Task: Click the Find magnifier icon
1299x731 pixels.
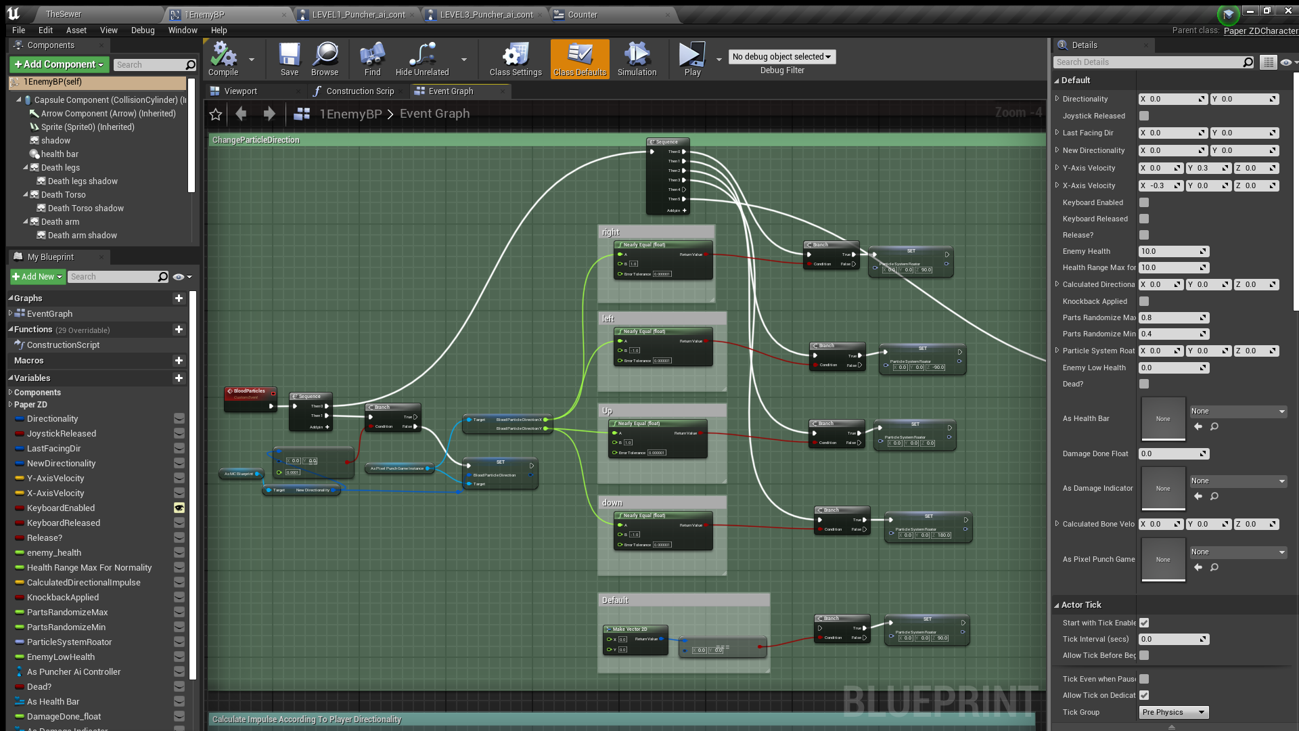Action: tap(372, 55)
